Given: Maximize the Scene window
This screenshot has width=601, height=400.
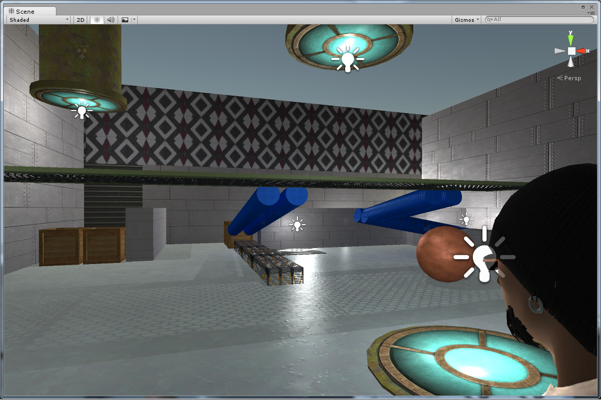Looking at the screenshot, I should tap(583, 7).
